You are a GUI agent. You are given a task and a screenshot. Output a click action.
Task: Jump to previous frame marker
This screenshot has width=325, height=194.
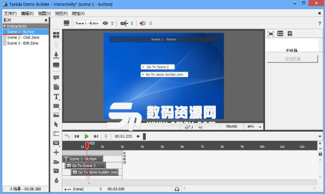(77, 136)
